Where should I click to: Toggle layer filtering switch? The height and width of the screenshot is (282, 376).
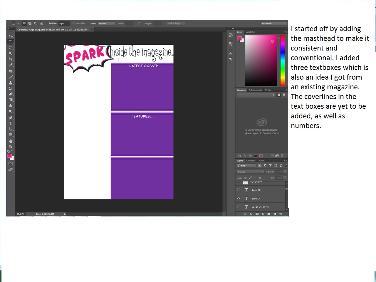coord(286,165)
